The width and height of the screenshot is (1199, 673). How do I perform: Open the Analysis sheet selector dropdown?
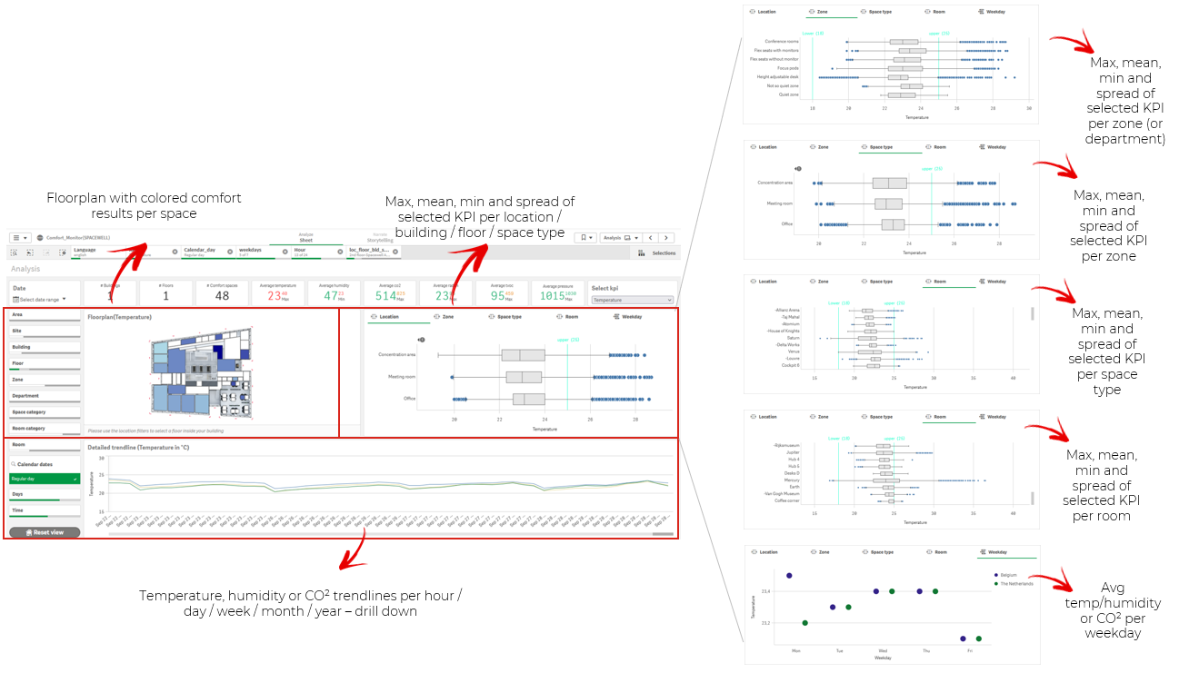click(623, 238)
